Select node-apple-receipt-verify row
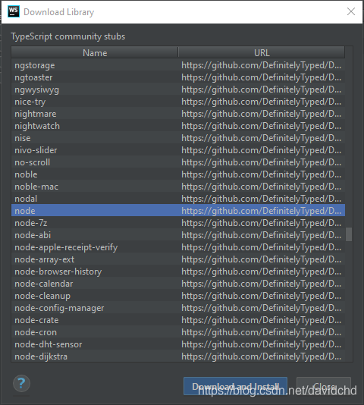This screenshot has width=364, height=405. pyautogui.click(x=178, y=247)
